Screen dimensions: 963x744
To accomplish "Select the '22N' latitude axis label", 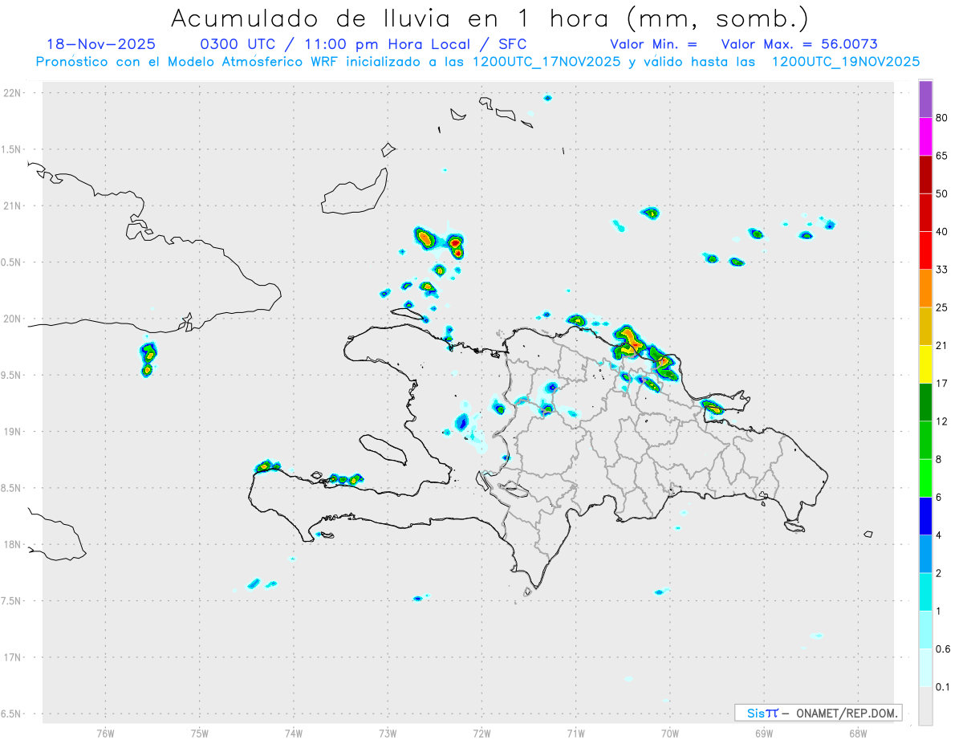I will [12, 93].
